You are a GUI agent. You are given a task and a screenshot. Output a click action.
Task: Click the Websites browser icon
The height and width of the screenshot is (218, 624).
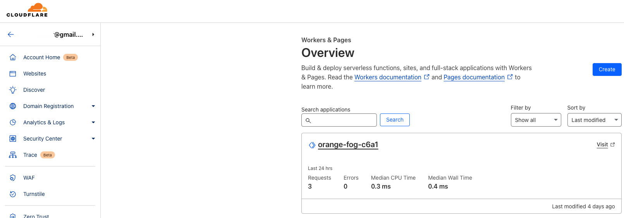(13, 74)
